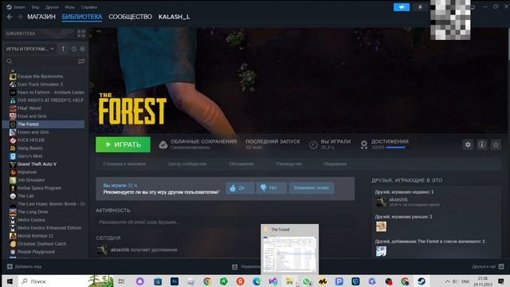This screenshot has width=510, height=287.
Task: Open Visual Studio on the taskbar
Action: [273, 281]
